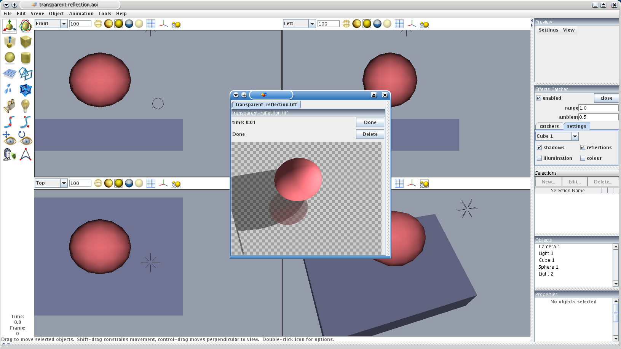The image size is (621, 349).
Task: Select the Rotate Viewpoint eye tool
Action: click(x=26, y=138)
